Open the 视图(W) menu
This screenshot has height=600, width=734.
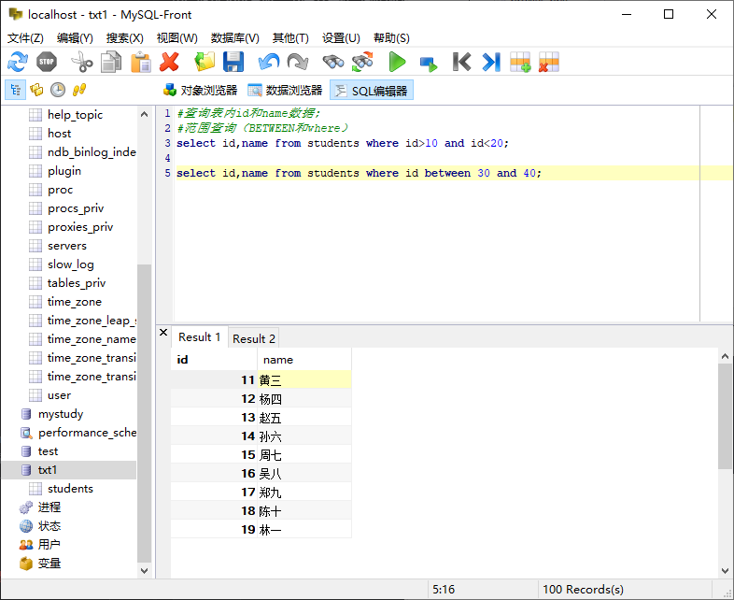coord(176,38)
